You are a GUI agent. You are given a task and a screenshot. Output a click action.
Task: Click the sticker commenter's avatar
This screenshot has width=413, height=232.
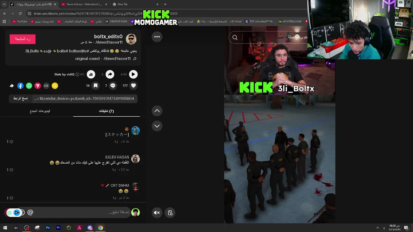tap(136, 130)
